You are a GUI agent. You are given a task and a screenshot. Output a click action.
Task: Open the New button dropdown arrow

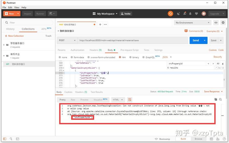point(18,14)
